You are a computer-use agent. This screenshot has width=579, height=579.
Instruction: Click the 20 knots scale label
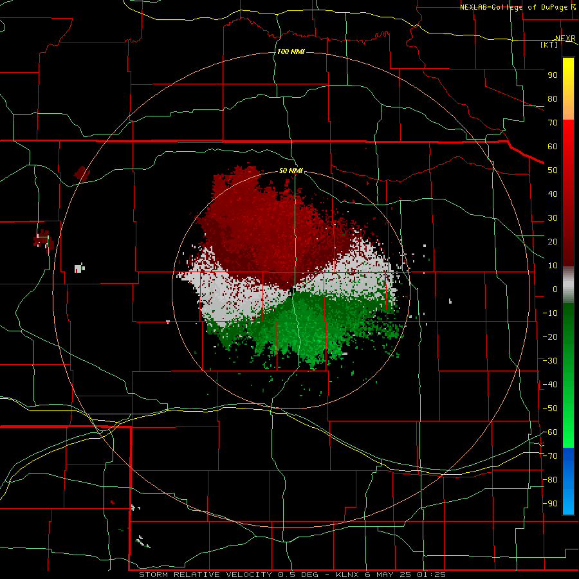tap(553, 242)
